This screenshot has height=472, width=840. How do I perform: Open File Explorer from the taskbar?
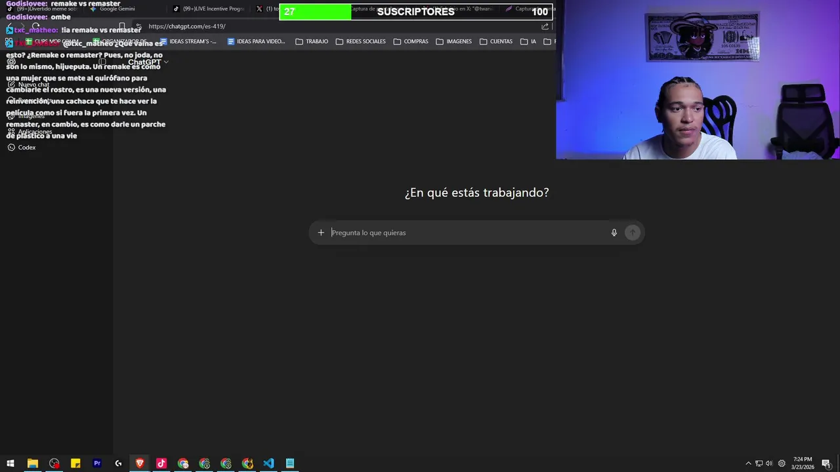click(32, 463)
